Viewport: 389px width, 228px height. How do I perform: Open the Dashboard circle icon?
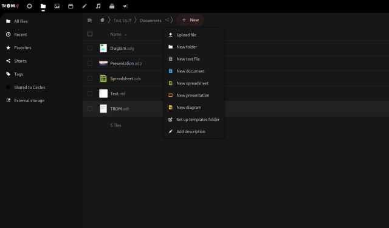click(29, 6)
